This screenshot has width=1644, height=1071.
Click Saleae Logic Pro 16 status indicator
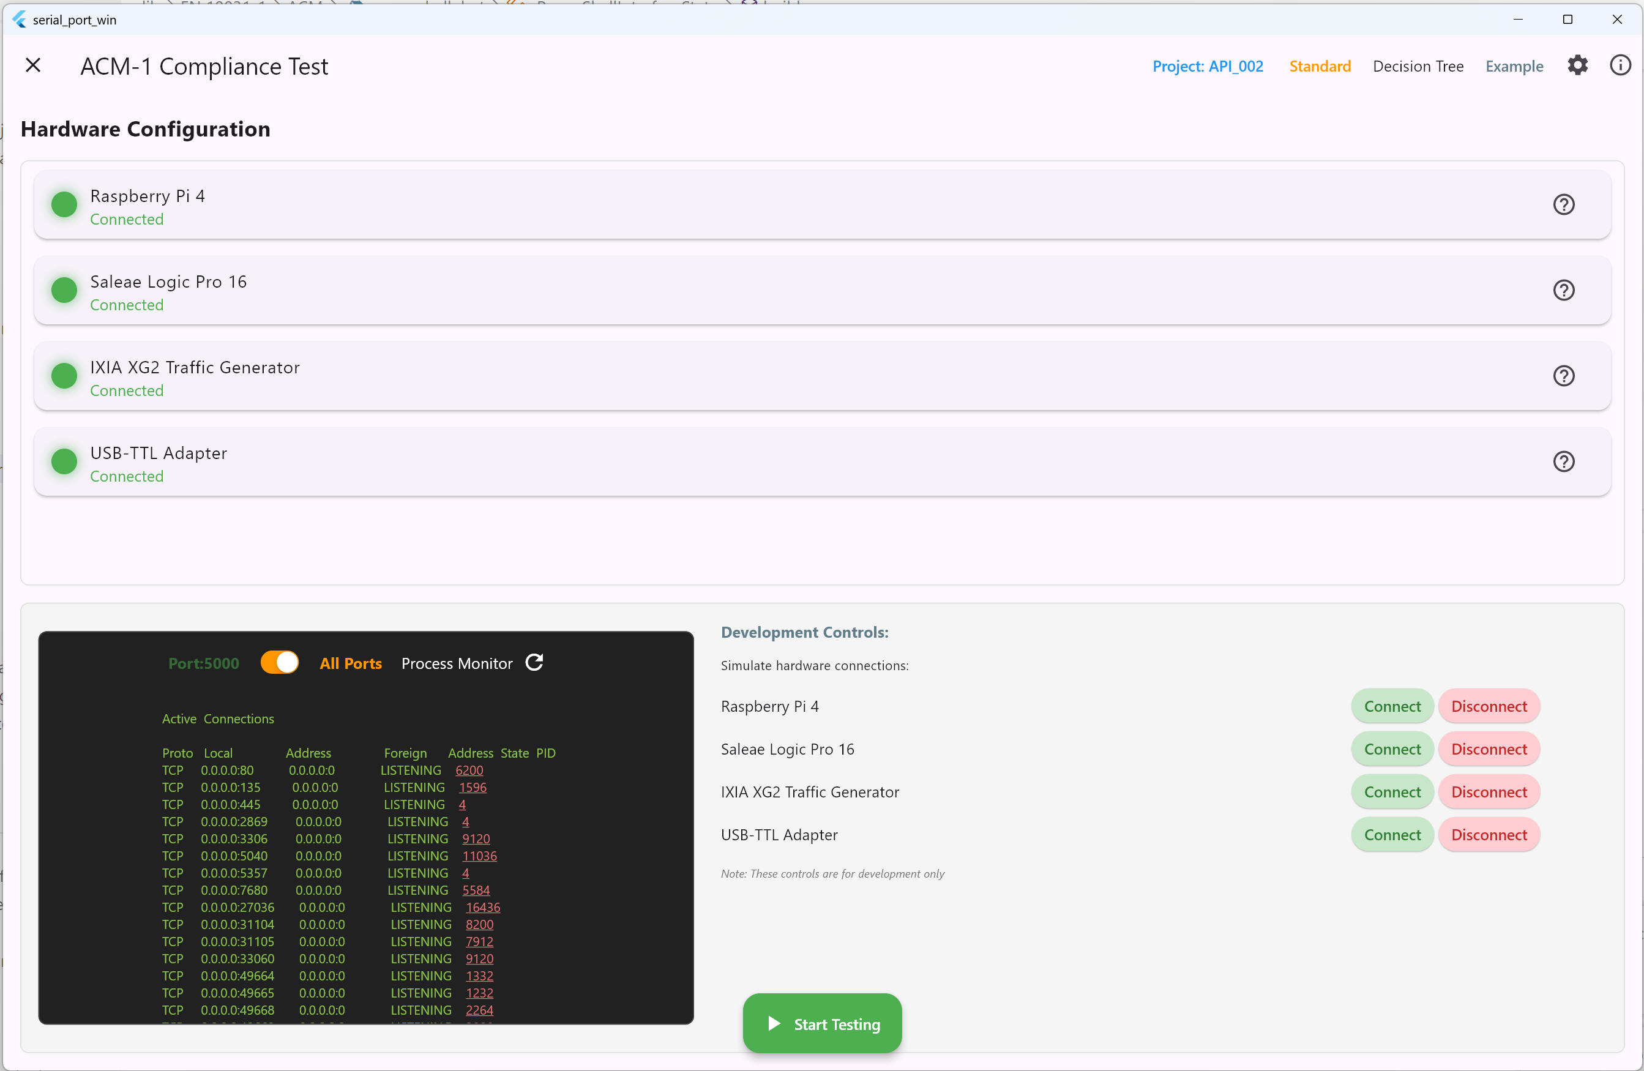[64, 290]
